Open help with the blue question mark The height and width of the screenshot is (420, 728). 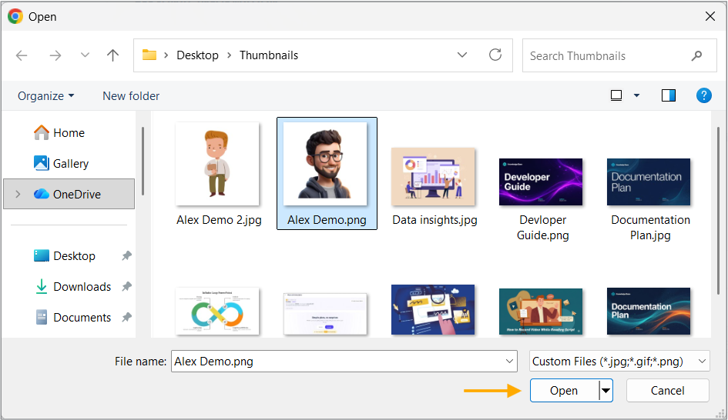click(x=704, y=95)
